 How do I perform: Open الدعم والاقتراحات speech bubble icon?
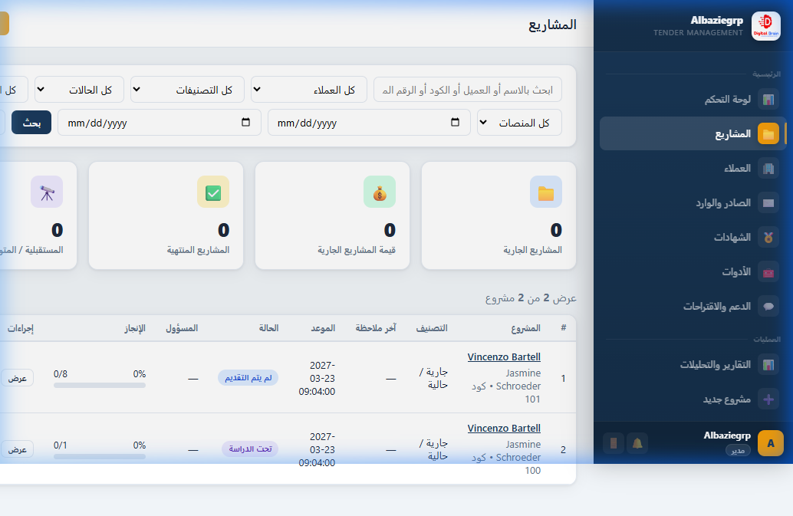tap(768, 306)
